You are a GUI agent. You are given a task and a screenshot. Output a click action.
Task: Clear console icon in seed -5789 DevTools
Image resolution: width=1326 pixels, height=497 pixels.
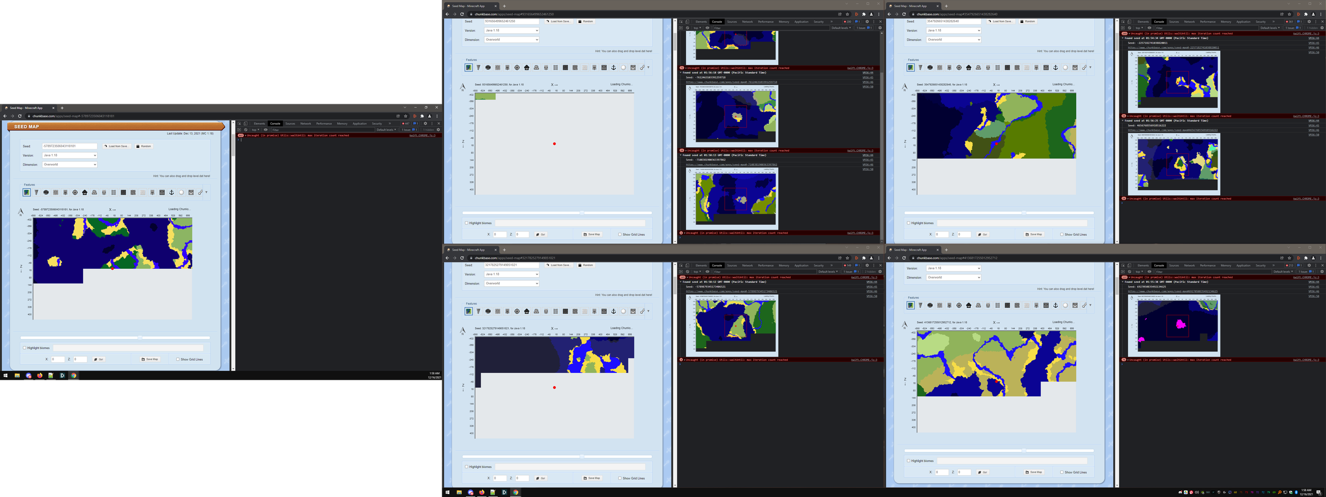click(x=246, y=130)
